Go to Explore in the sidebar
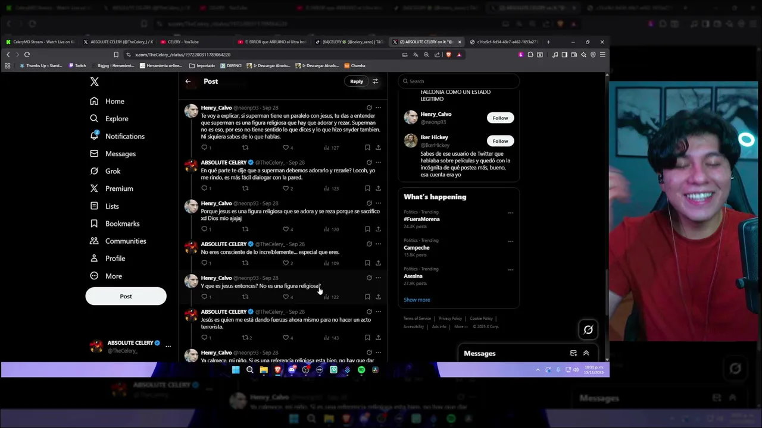The height and width of the screenshot is (428, 762). pyautogui.click(x=109, y=119)
